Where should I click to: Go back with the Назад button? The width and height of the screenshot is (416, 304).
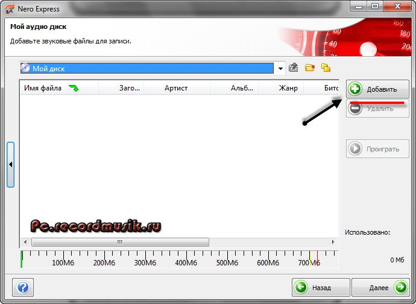(321, 287)
